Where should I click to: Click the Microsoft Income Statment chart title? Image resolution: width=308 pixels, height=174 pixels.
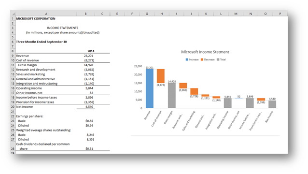point(205,52)
